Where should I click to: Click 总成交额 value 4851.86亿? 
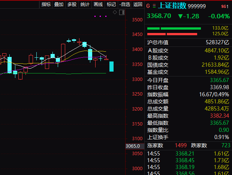pos(217,102)
